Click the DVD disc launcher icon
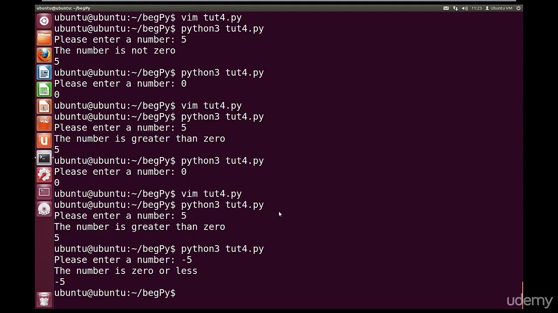 coord(44,210)
